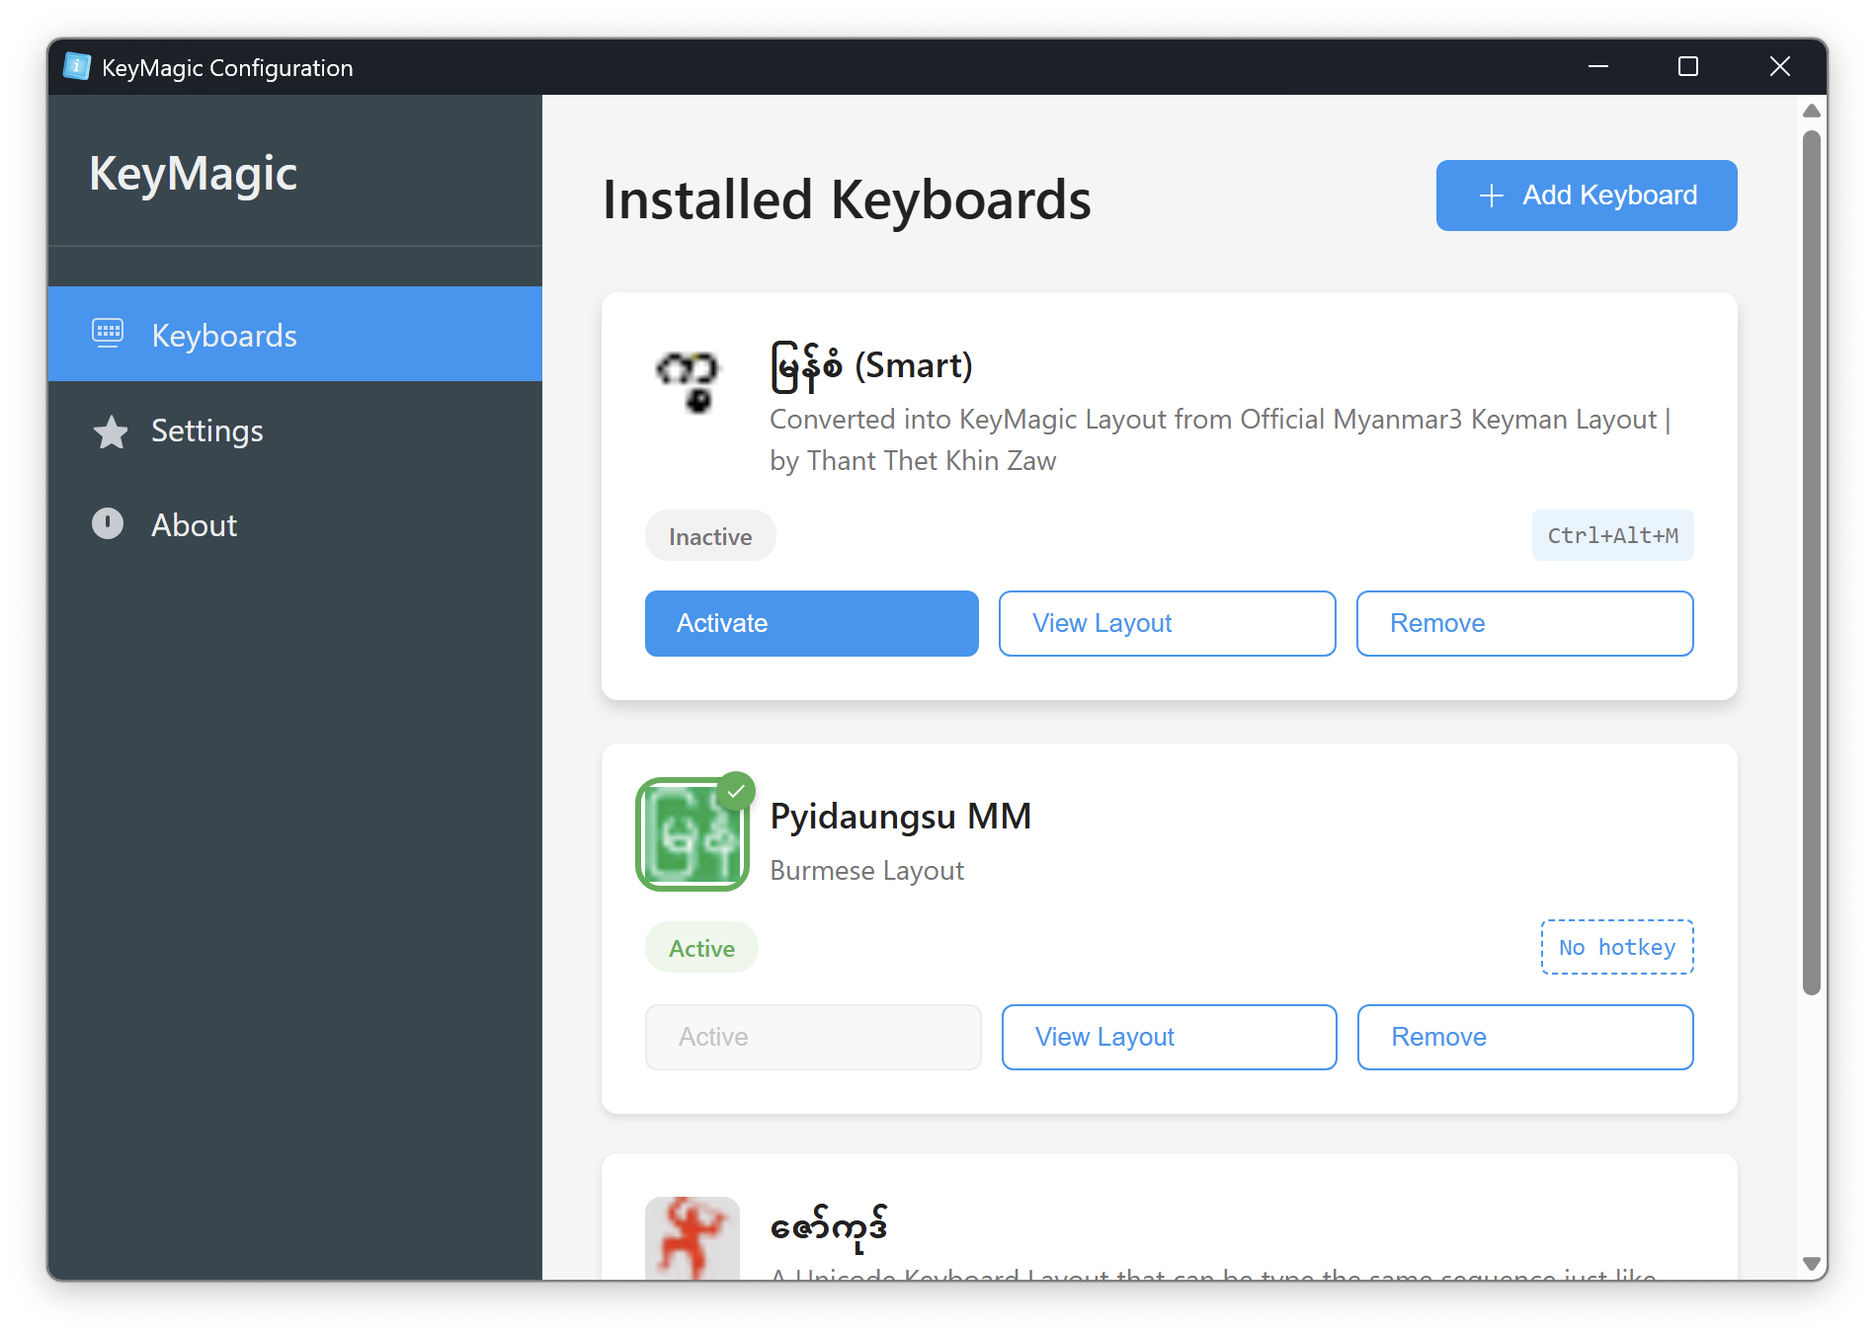Click No hotkey to assign a shortcut
The width and height of the screenshot is (1875, 1335).
[x=1616, y=947]
